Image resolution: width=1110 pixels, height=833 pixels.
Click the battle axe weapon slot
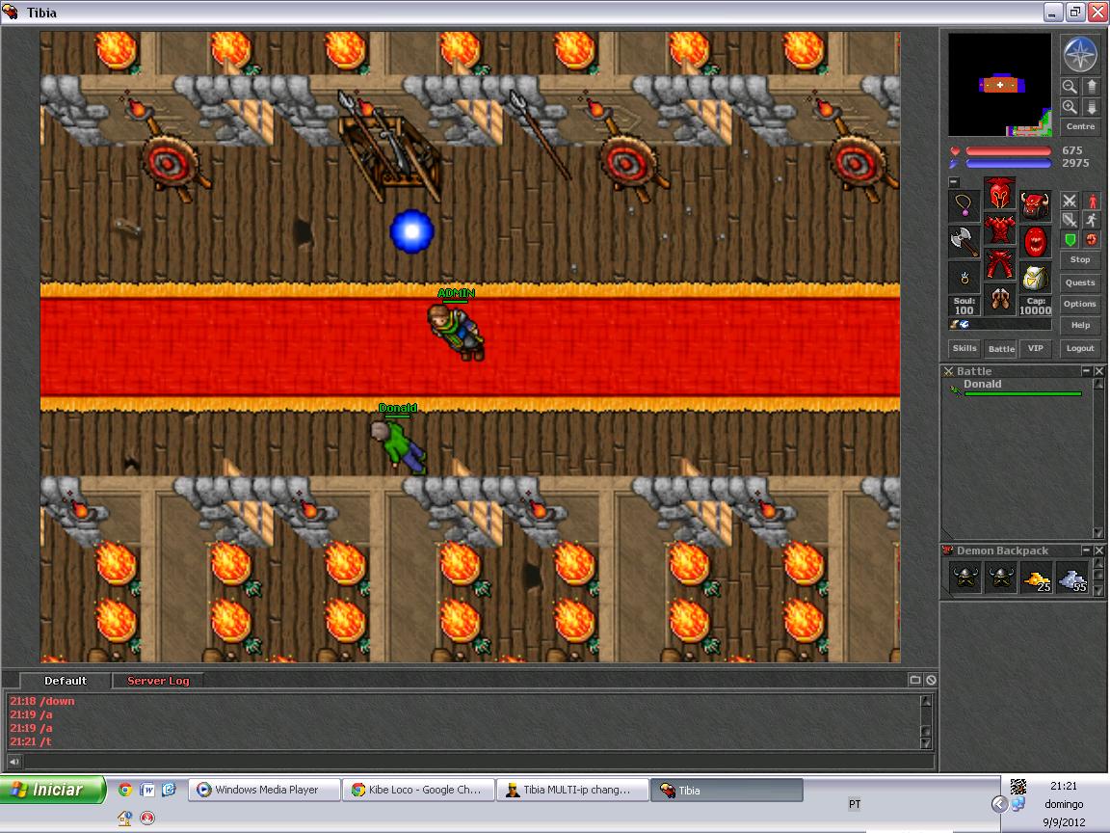[964, 242]
